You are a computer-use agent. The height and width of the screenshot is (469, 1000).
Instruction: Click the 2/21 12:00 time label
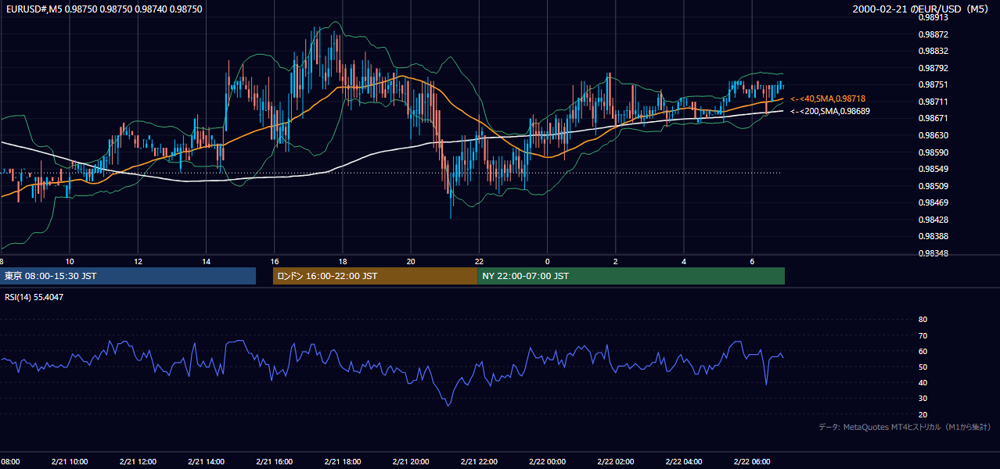(138, 462)
